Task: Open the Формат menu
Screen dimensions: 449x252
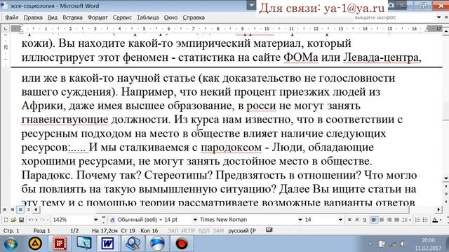Action: (98, 17)
